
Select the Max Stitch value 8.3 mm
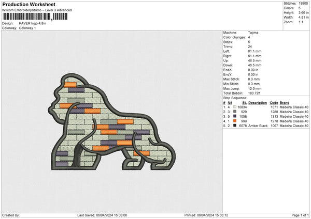[254, 79]
